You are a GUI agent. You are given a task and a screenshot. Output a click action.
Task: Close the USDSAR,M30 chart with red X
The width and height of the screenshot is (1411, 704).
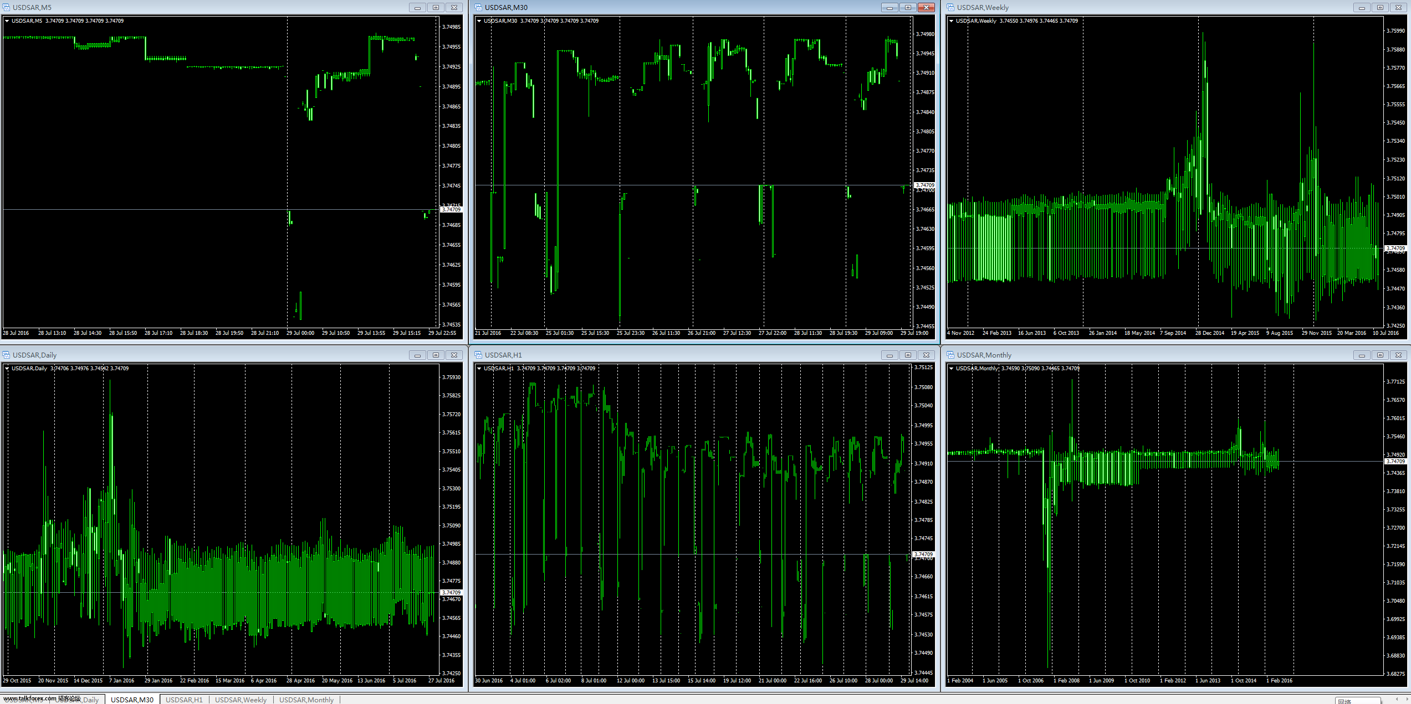point(926,7)
